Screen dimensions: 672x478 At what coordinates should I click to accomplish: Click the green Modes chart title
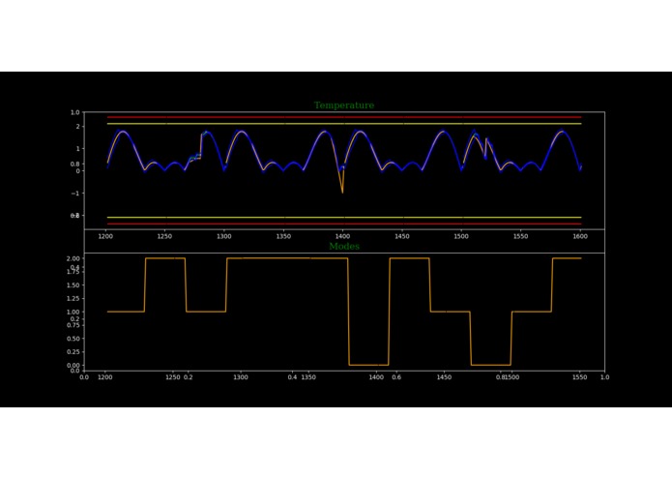pos(344,247)
